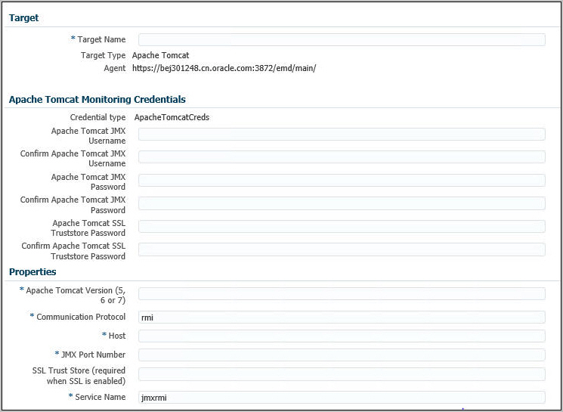Click the 'SSL Trust Store (required when SSL is enabled)' label
Viewport: 563px width, 412px height.
point(79,376)
